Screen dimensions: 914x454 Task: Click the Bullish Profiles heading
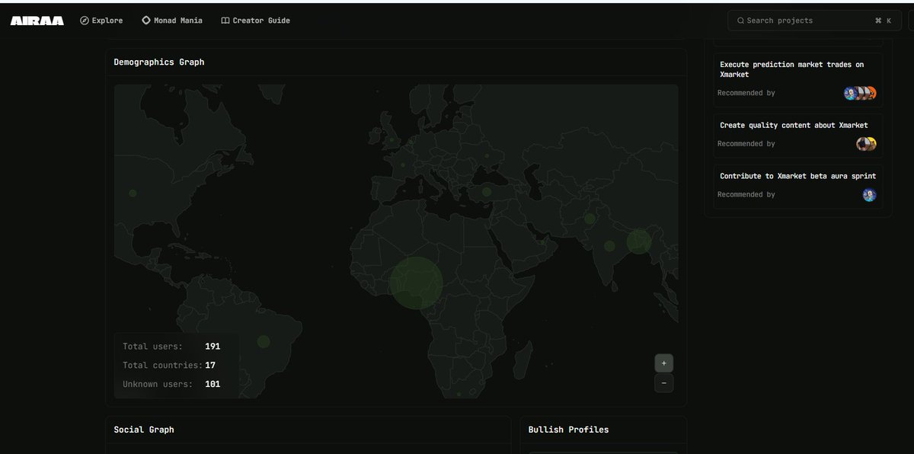pos(568,430)
